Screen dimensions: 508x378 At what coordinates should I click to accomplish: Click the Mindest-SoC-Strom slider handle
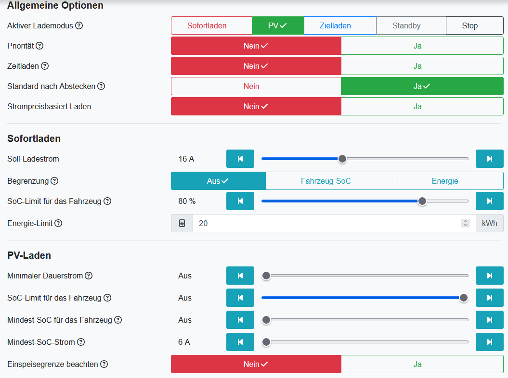(x=266, y=342)
